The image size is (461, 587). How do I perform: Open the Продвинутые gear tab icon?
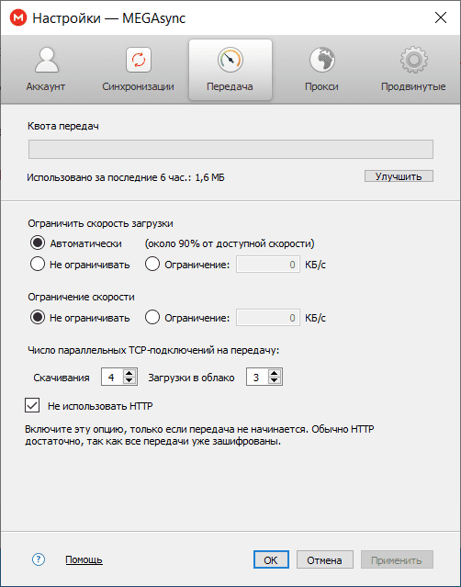click(x=413, y=60)
